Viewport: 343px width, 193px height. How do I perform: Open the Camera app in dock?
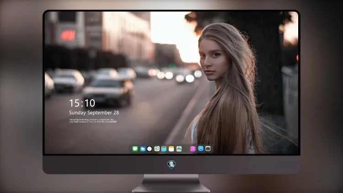[x=208, y=149]
